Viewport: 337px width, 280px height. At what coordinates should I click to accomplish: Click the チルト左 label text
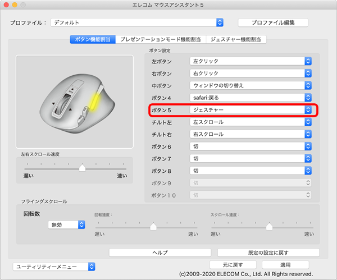pos(162,122)
